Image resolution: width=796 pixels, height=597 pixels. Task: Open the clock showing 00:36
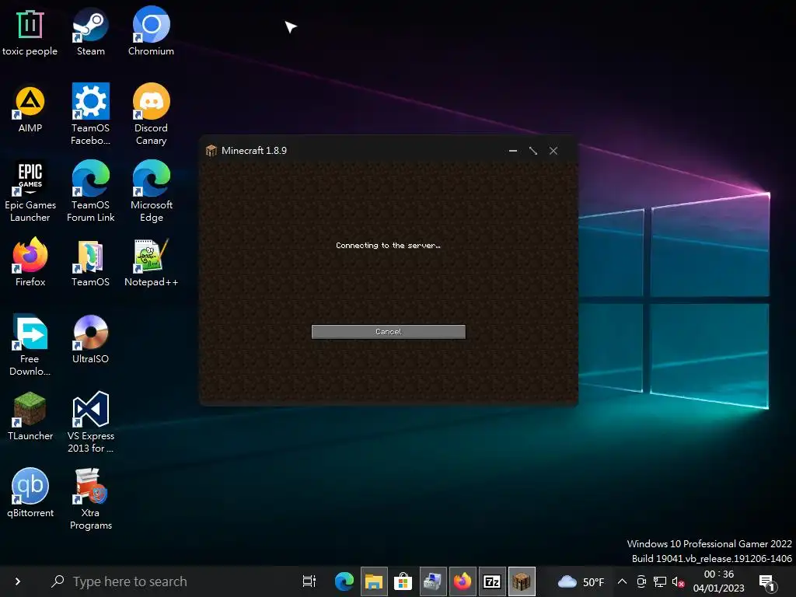click(x=719, y=581)
